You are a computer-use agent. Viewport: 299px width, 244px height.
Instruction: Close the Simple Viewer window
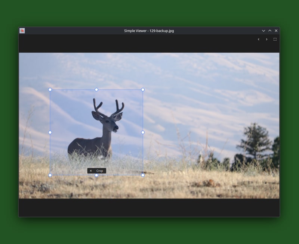point(276,31)
